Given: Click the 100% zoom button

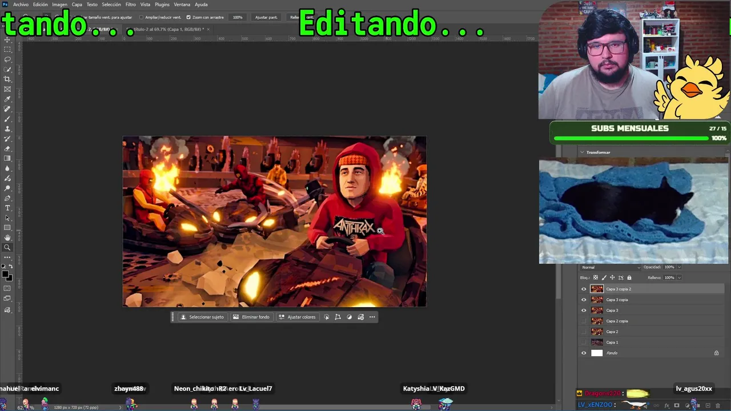Looking at the screenshot, I should (238, 17).
